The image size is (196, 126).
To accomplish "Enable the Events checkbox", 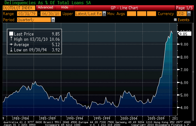I will click(x=175, y=20).
